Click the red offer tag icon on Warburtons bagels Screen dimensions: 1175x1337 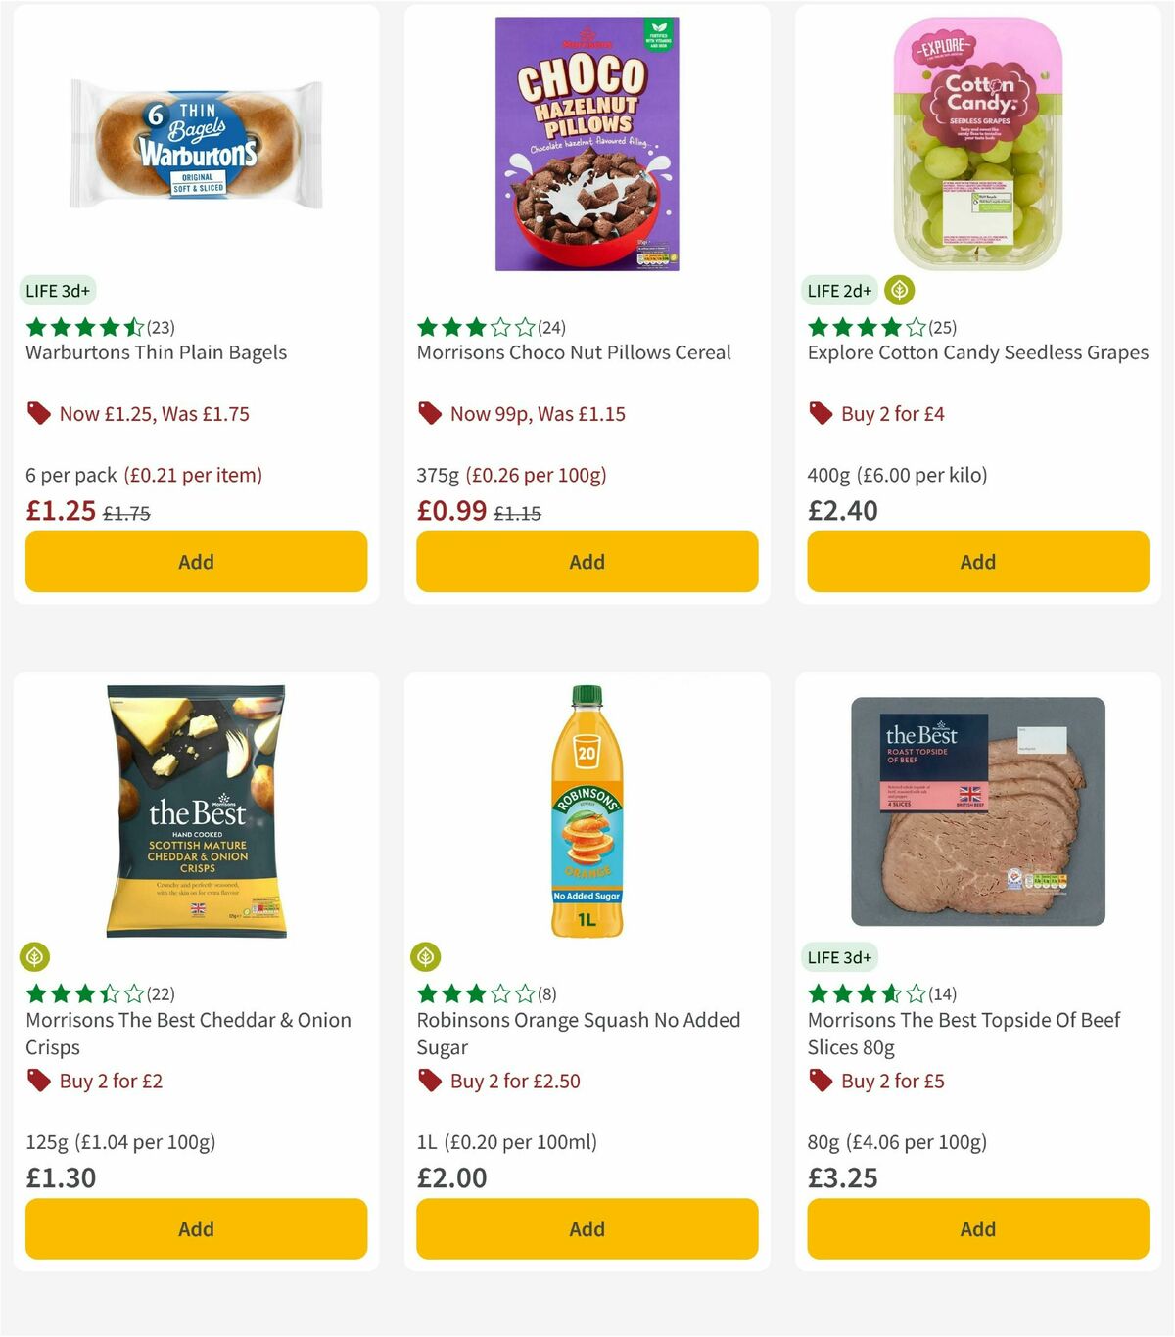39,413
